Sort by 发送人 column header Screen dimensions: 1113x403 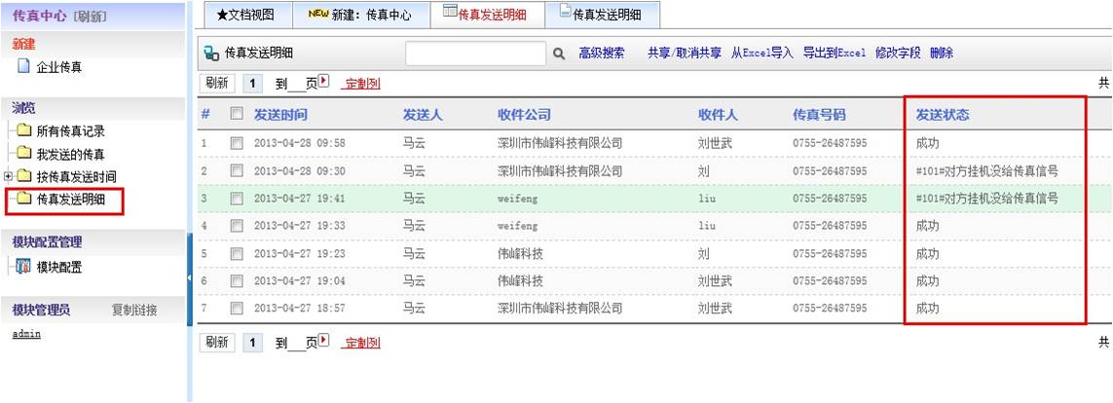[423, 115]
